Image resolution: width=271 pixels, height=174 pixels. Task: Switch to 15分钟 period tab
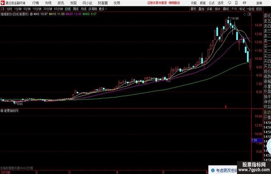pyautogui.click(x=37, y=9)
